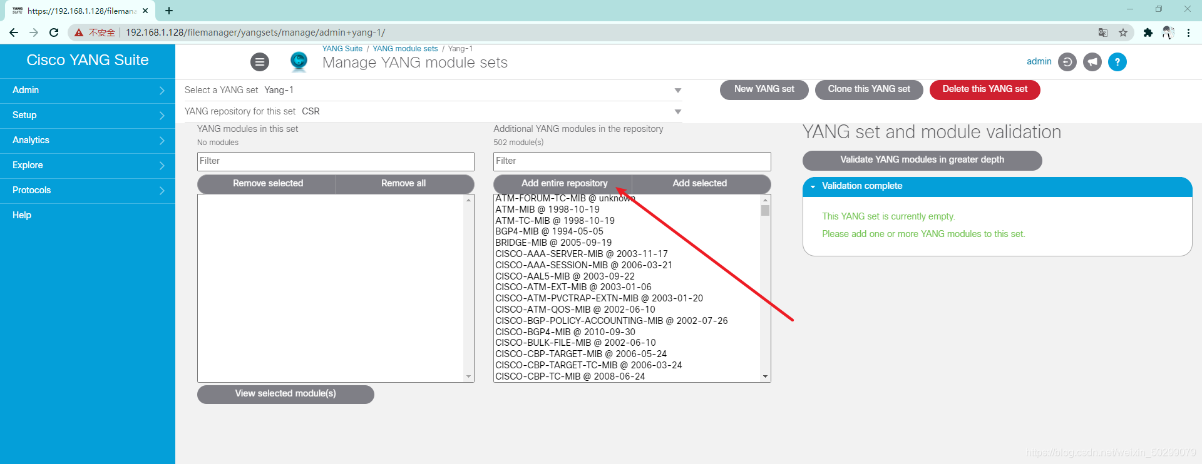
Task: Click the browser address bar URL
Action: coord(255,33)
